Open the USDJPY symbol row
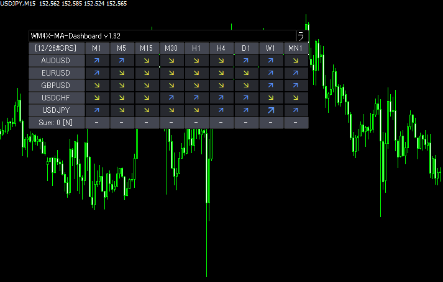This screenshot has width=443, height=282. [x=56, y=110]
